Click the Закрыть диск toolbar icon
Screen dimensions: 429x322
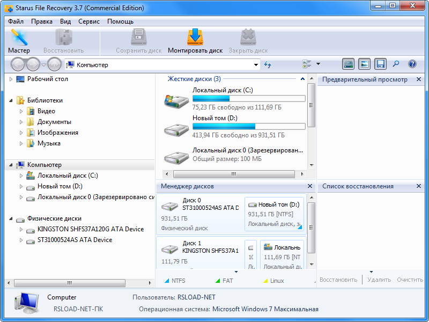click(248, 41)
